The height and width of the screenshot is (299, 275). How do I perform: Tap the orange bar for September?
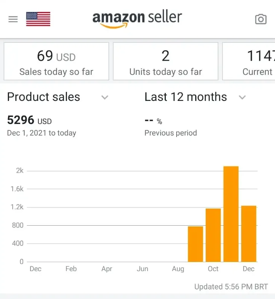point(195,244)
